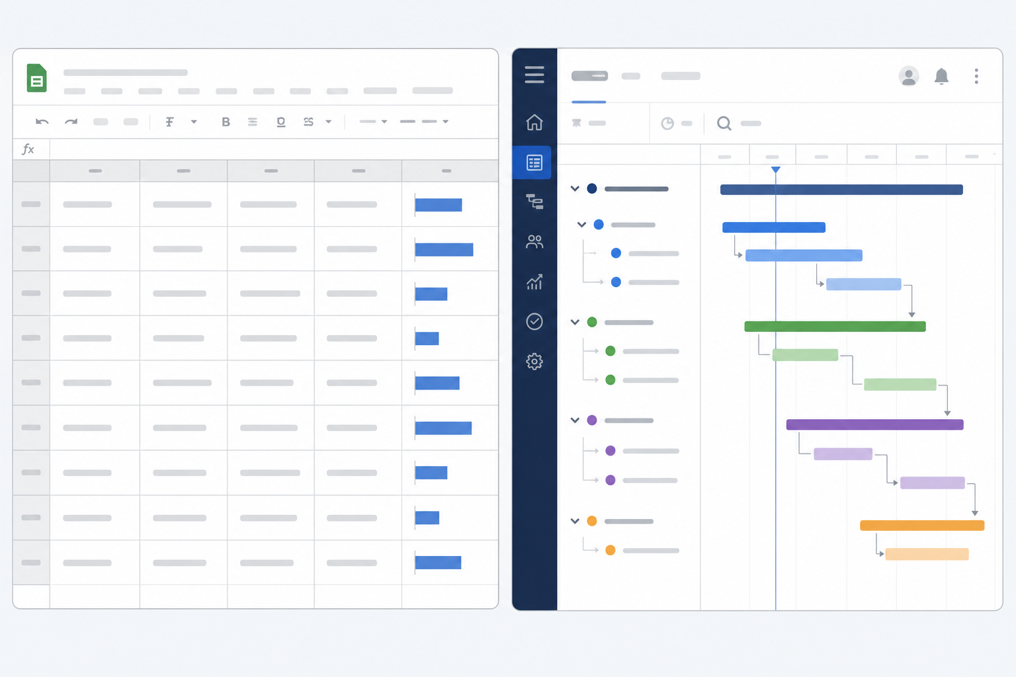The height and width of the screenshot is (677, 1016).
Task: Select the orange summary Gantt bar
Action: [922, 526]
